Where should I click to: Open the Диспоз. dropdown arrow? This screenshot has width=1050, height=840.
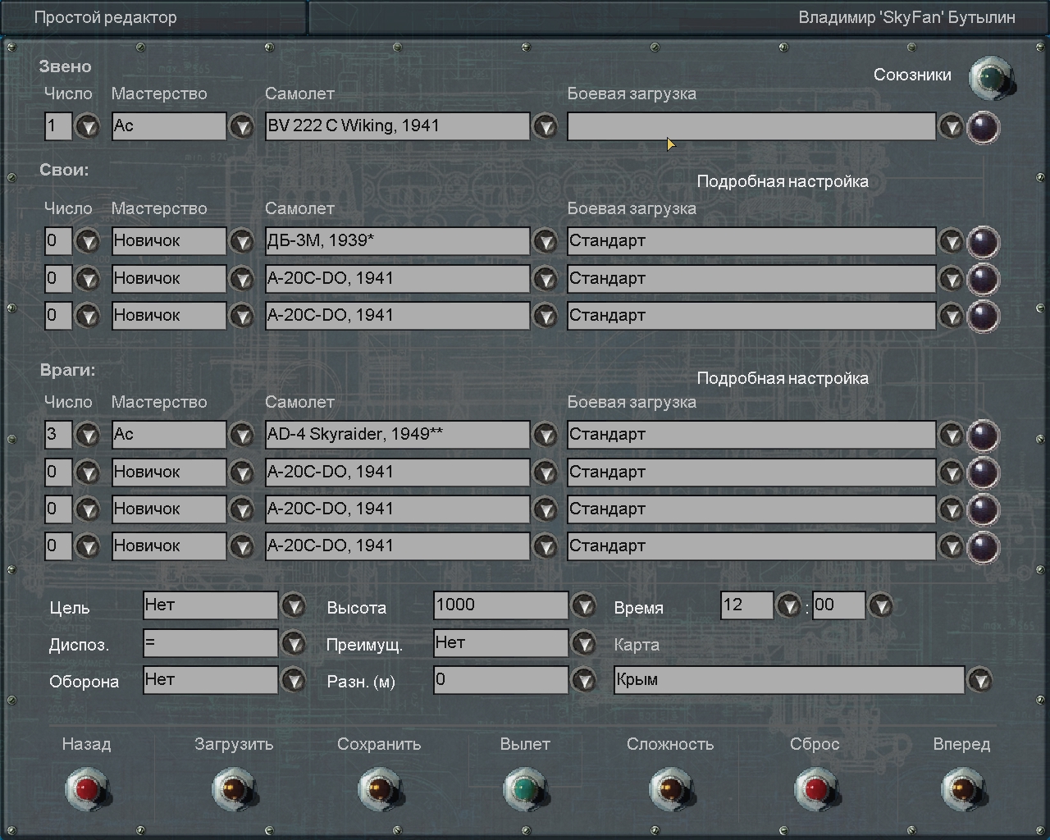click(294, 644)
